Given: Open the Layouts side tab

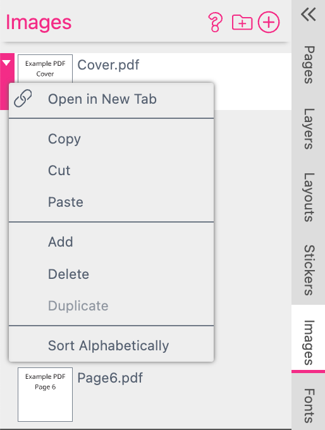Looking at the screenshot, I should [x=309, y=197].
